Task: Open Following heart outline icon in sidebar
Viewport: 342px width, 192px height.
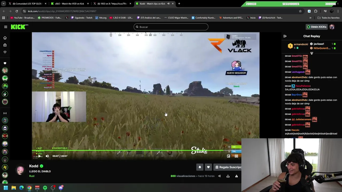Action: [5, 52]
